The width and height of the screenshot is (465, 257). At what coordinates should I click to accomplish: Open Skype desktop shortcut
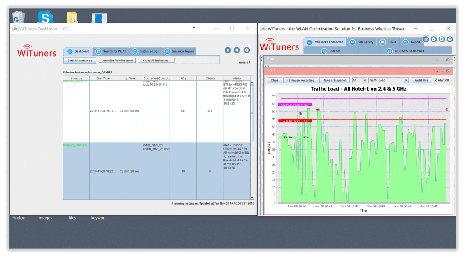[45, 17]
